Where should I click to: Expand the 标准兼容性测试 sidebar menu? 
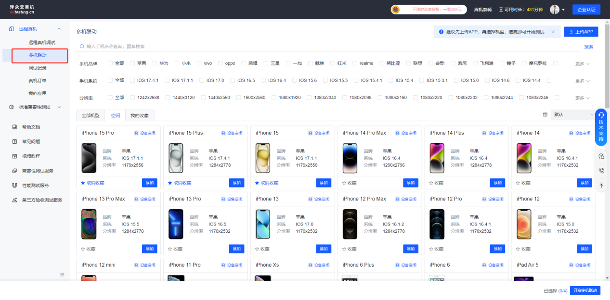coord(35,107)
